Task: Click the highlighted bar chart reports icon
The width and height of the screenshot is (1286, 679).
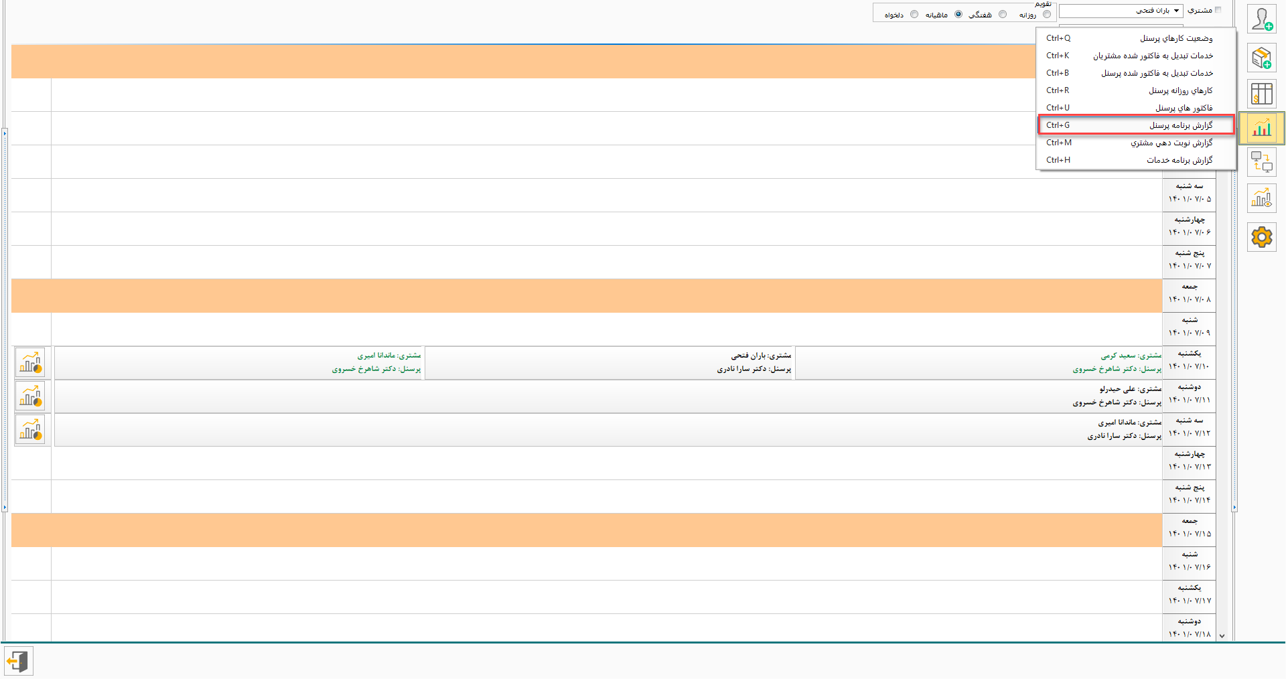Action: point(1262,128)
